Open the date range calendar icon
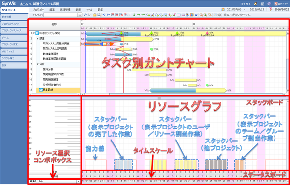The width and height of the screenshot is (290, 185). click(223, 10)
